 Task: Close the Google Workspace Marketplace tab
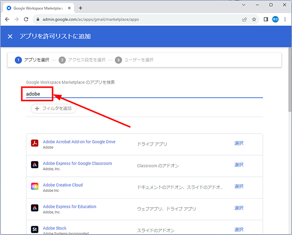coord(69,8)
